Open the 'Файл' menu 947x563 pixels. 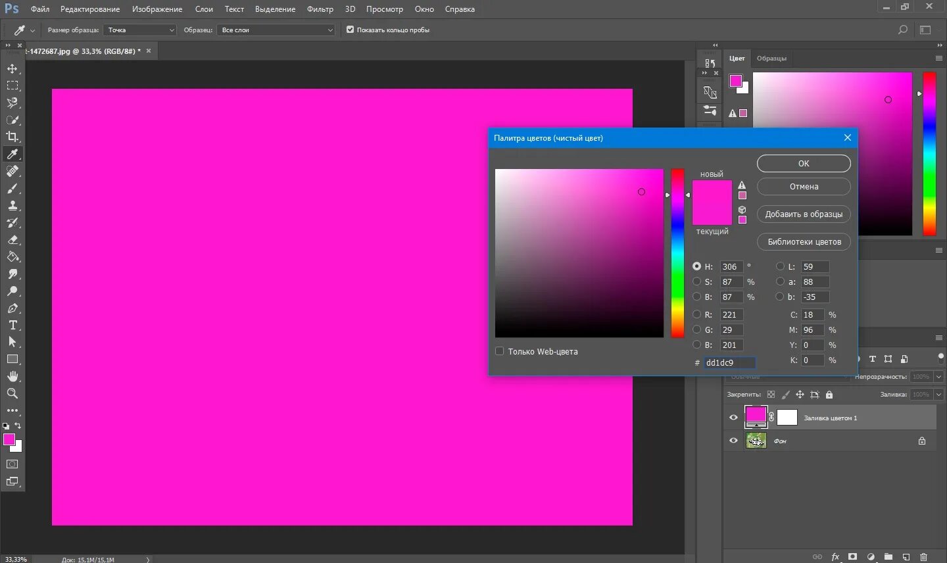click(x=40, y=9)
